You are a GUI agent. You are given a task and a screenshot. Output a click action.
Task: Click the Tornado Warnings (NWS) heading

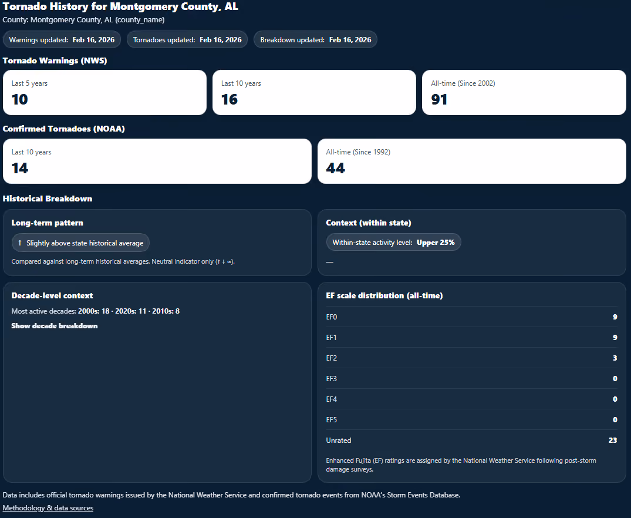pos(55,61)
